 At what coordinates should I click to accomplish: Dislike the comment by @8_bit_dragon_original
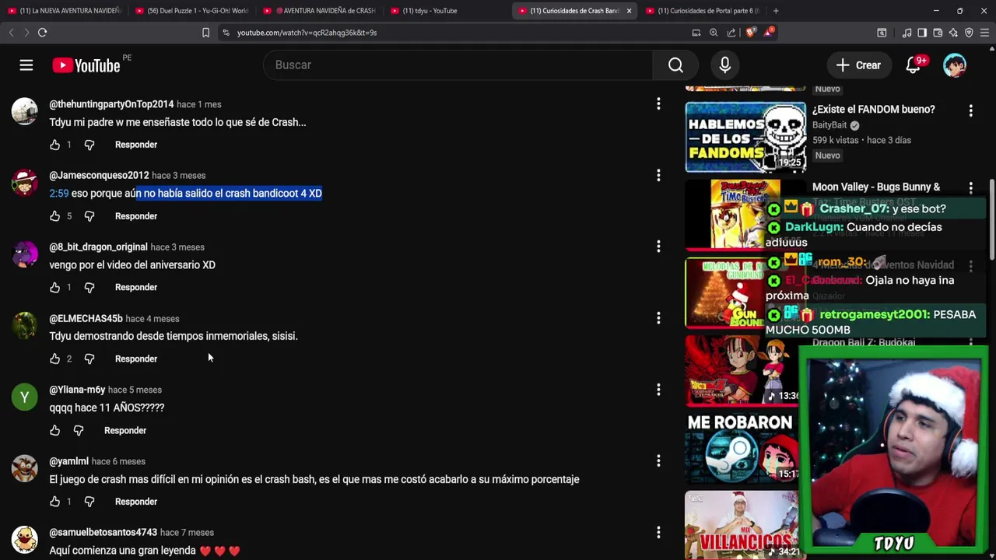tap(89, 288)
